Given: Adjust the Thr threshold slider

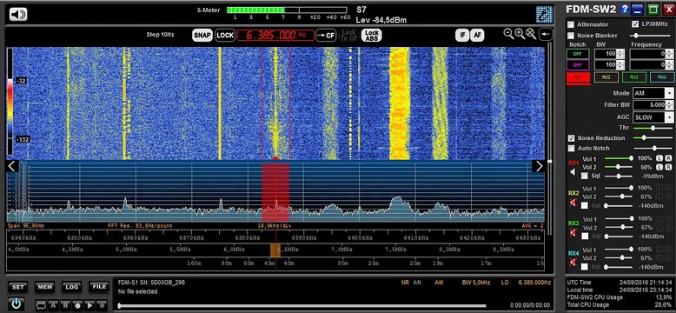Looking at the screenshot, I should (653, 128).
